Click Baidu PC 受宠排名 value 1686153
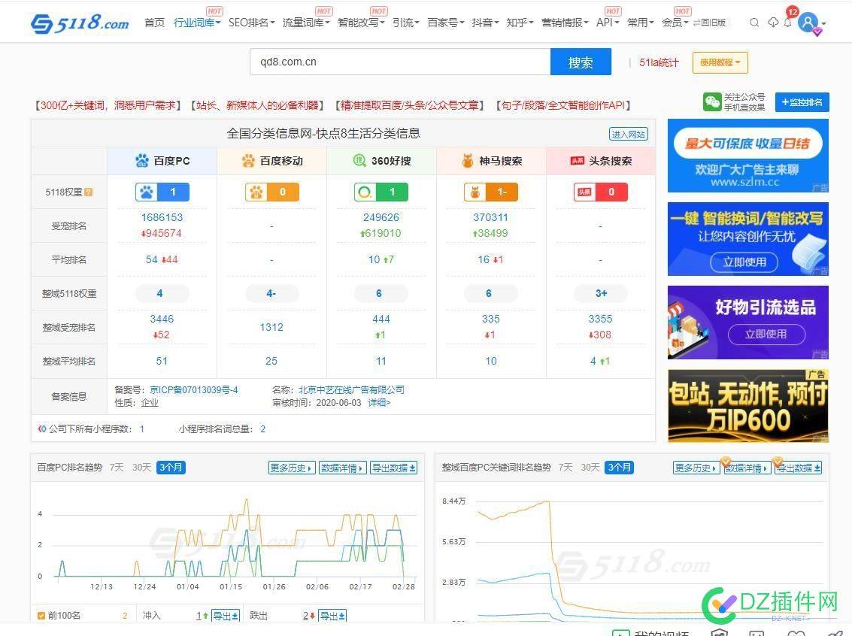Image resolution: width=852 pixels, height=636 pixels. click(162, 217)
